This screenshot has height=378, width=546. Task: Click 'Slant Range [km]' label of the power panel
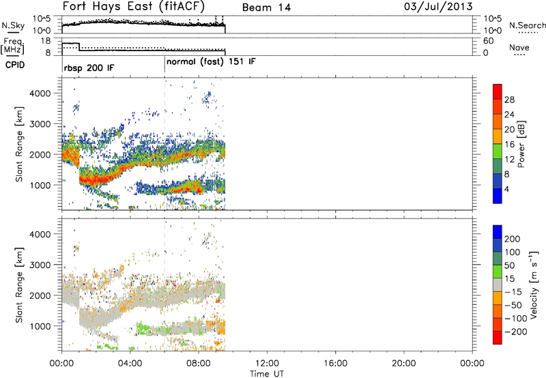coord(19,144)
